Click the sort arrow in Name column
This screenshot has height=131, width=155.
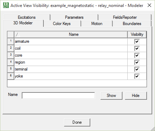coord(17,34)
